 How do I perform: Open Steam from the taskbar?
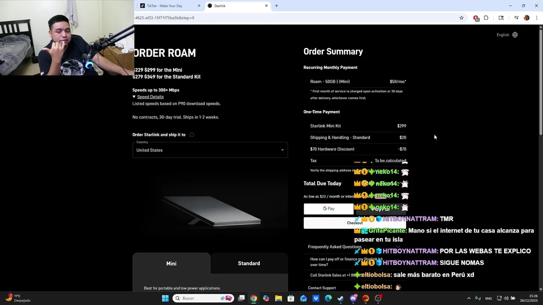tap(341, 298)
